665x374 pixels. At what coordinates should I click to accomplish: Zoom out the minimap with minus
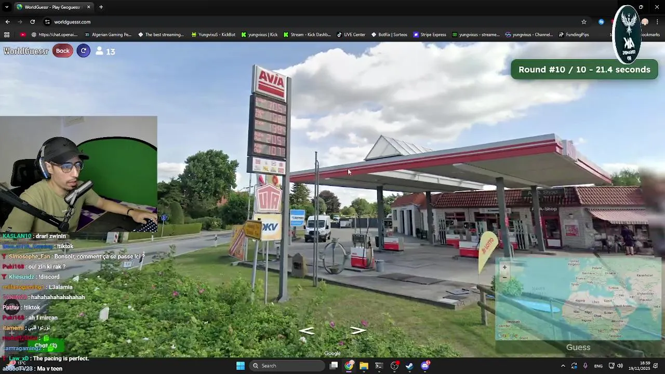(x=504, y=277)
